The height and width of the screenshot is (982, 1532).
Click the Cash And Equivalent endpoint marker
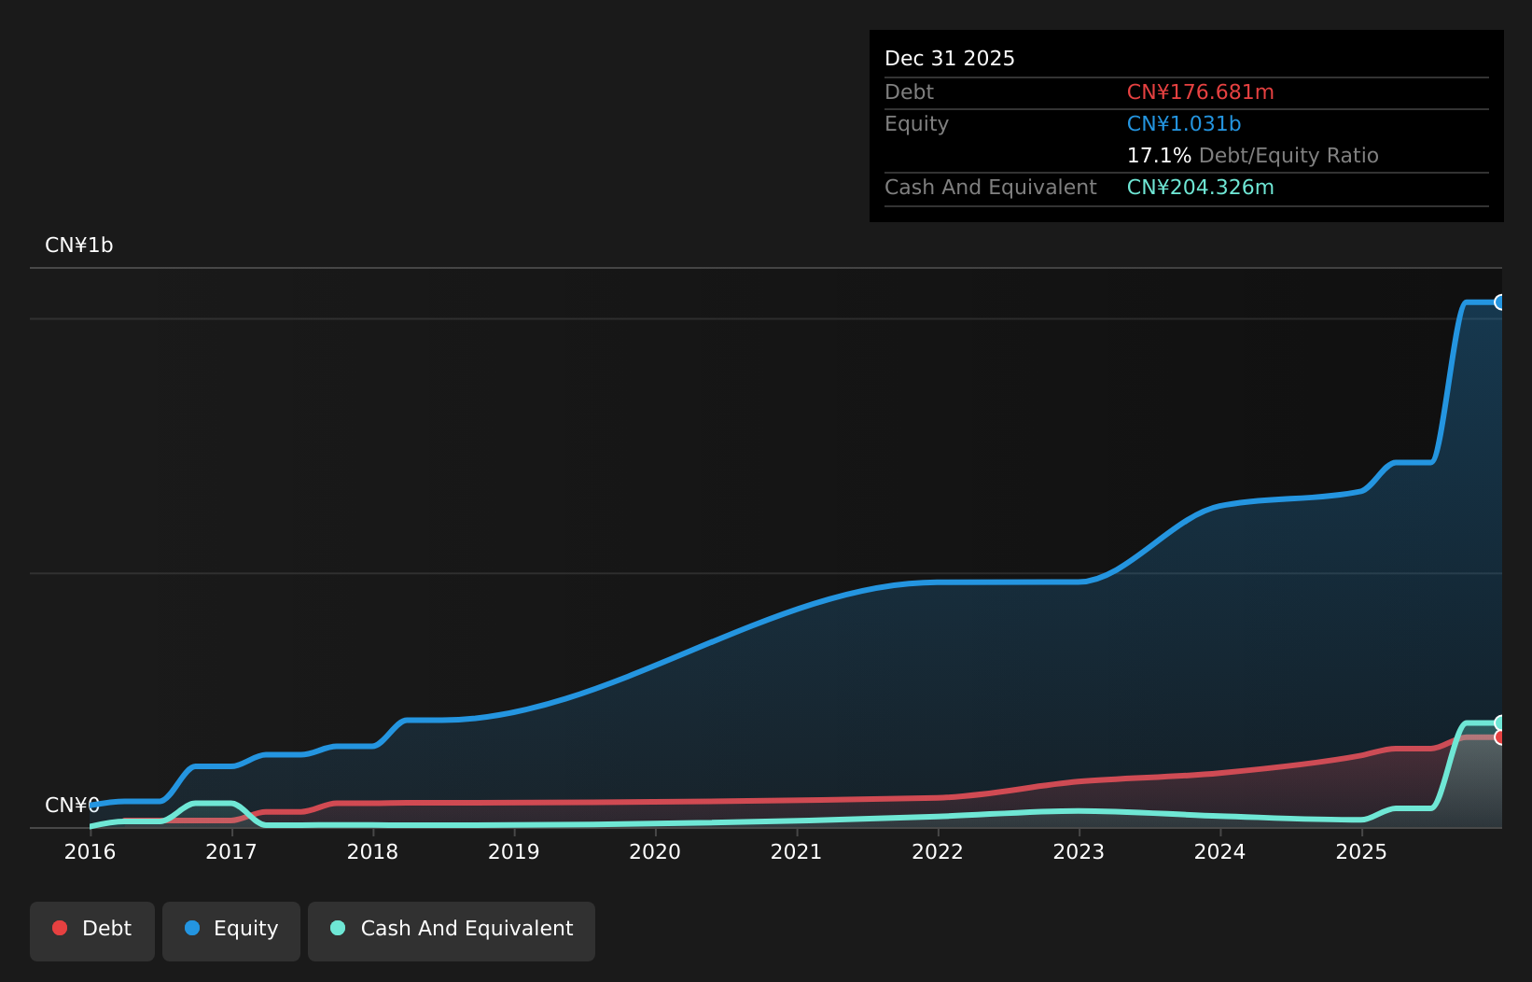coord(1500,722)
